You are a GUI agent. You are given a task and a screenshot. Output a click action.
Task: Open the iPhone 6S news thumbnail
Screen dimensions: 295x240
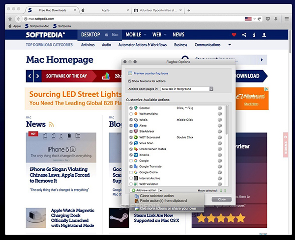tap(61, 148)
